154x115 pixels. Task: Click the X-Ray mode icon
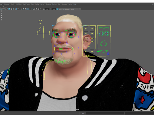pos(36,9)
